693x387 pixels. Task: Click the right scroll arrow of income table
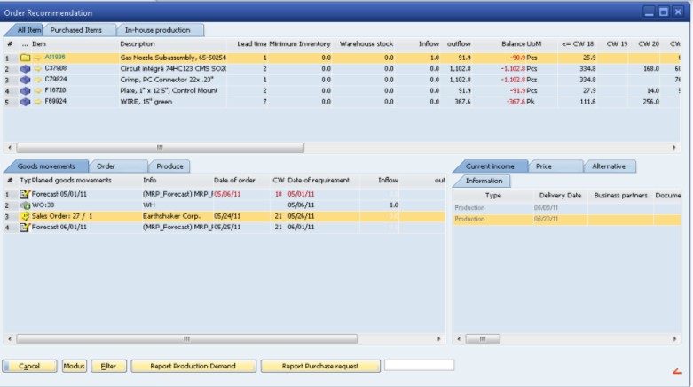click(676, 338)
